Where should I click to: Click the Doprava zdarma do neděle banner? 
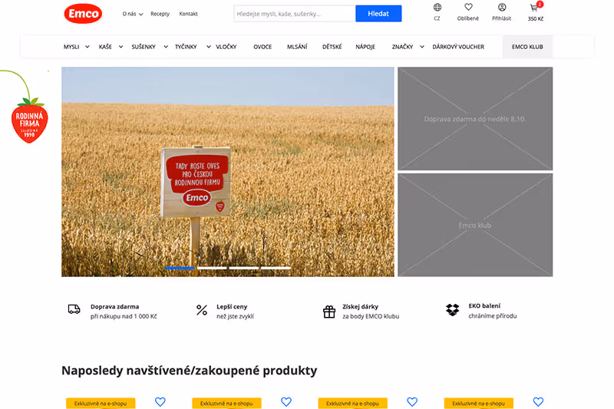click(475, 119)
